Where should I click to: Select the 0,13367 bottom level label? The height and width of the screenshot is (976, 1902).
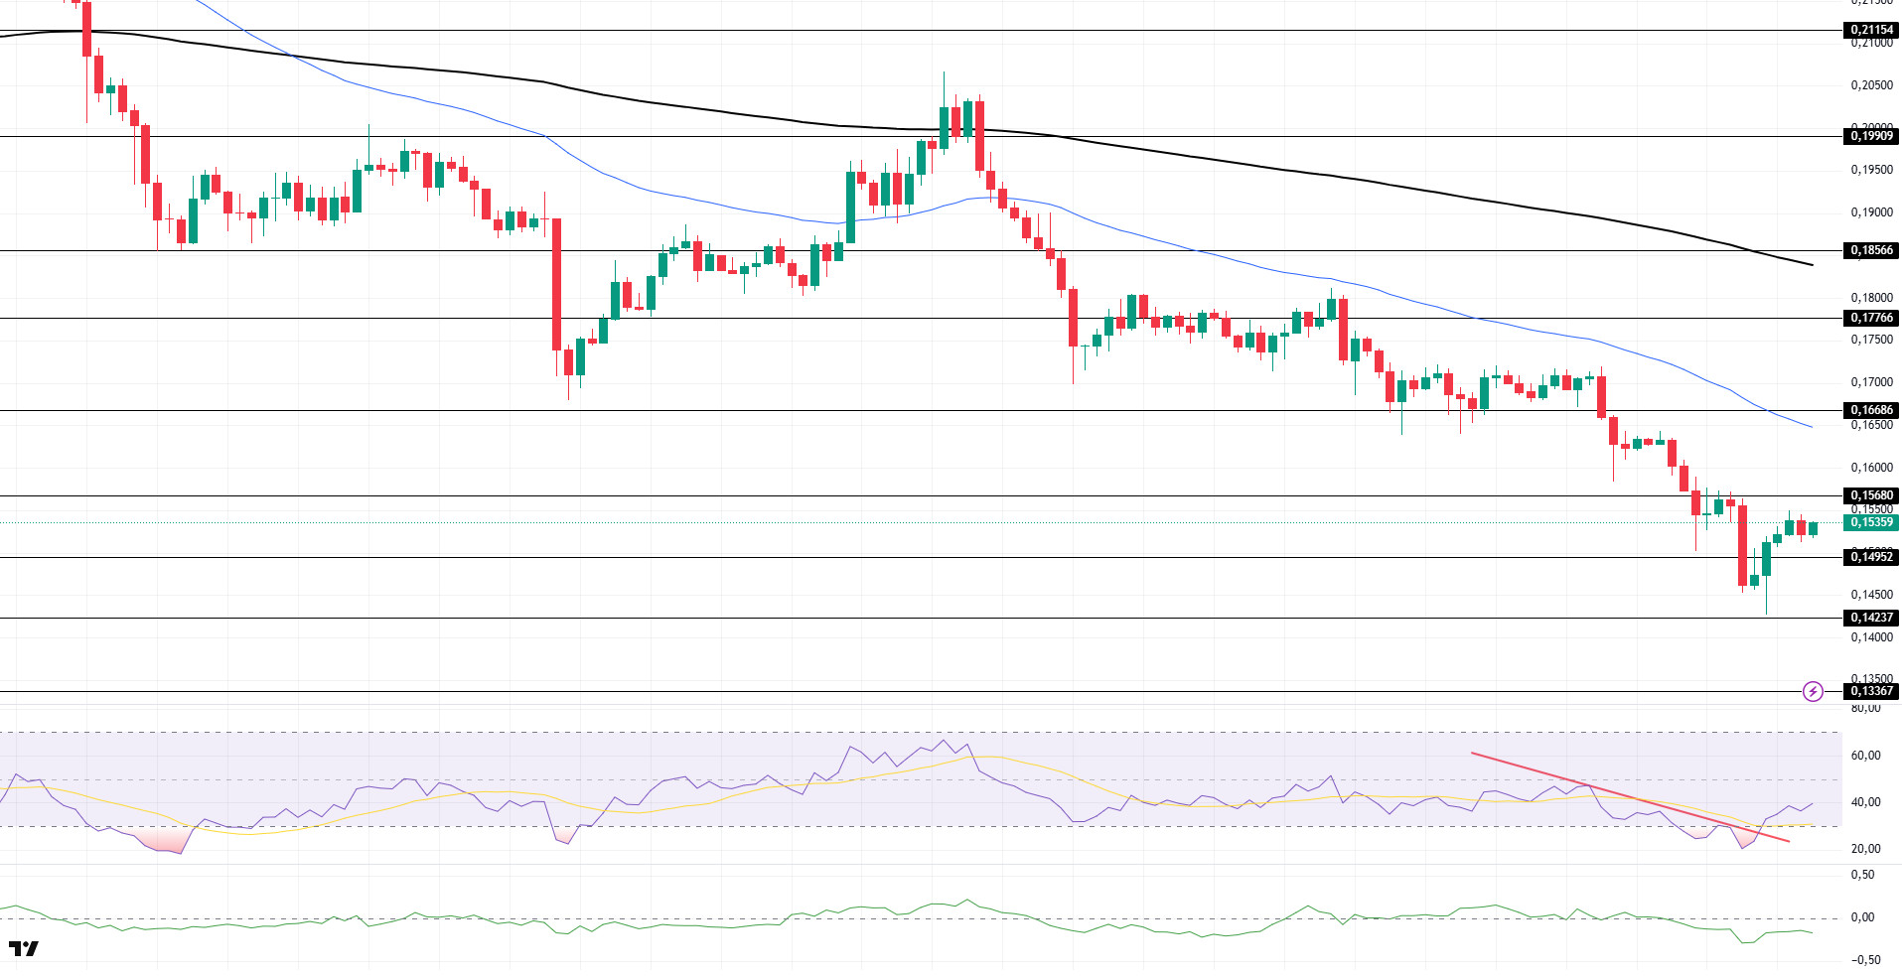[1871, 691]
